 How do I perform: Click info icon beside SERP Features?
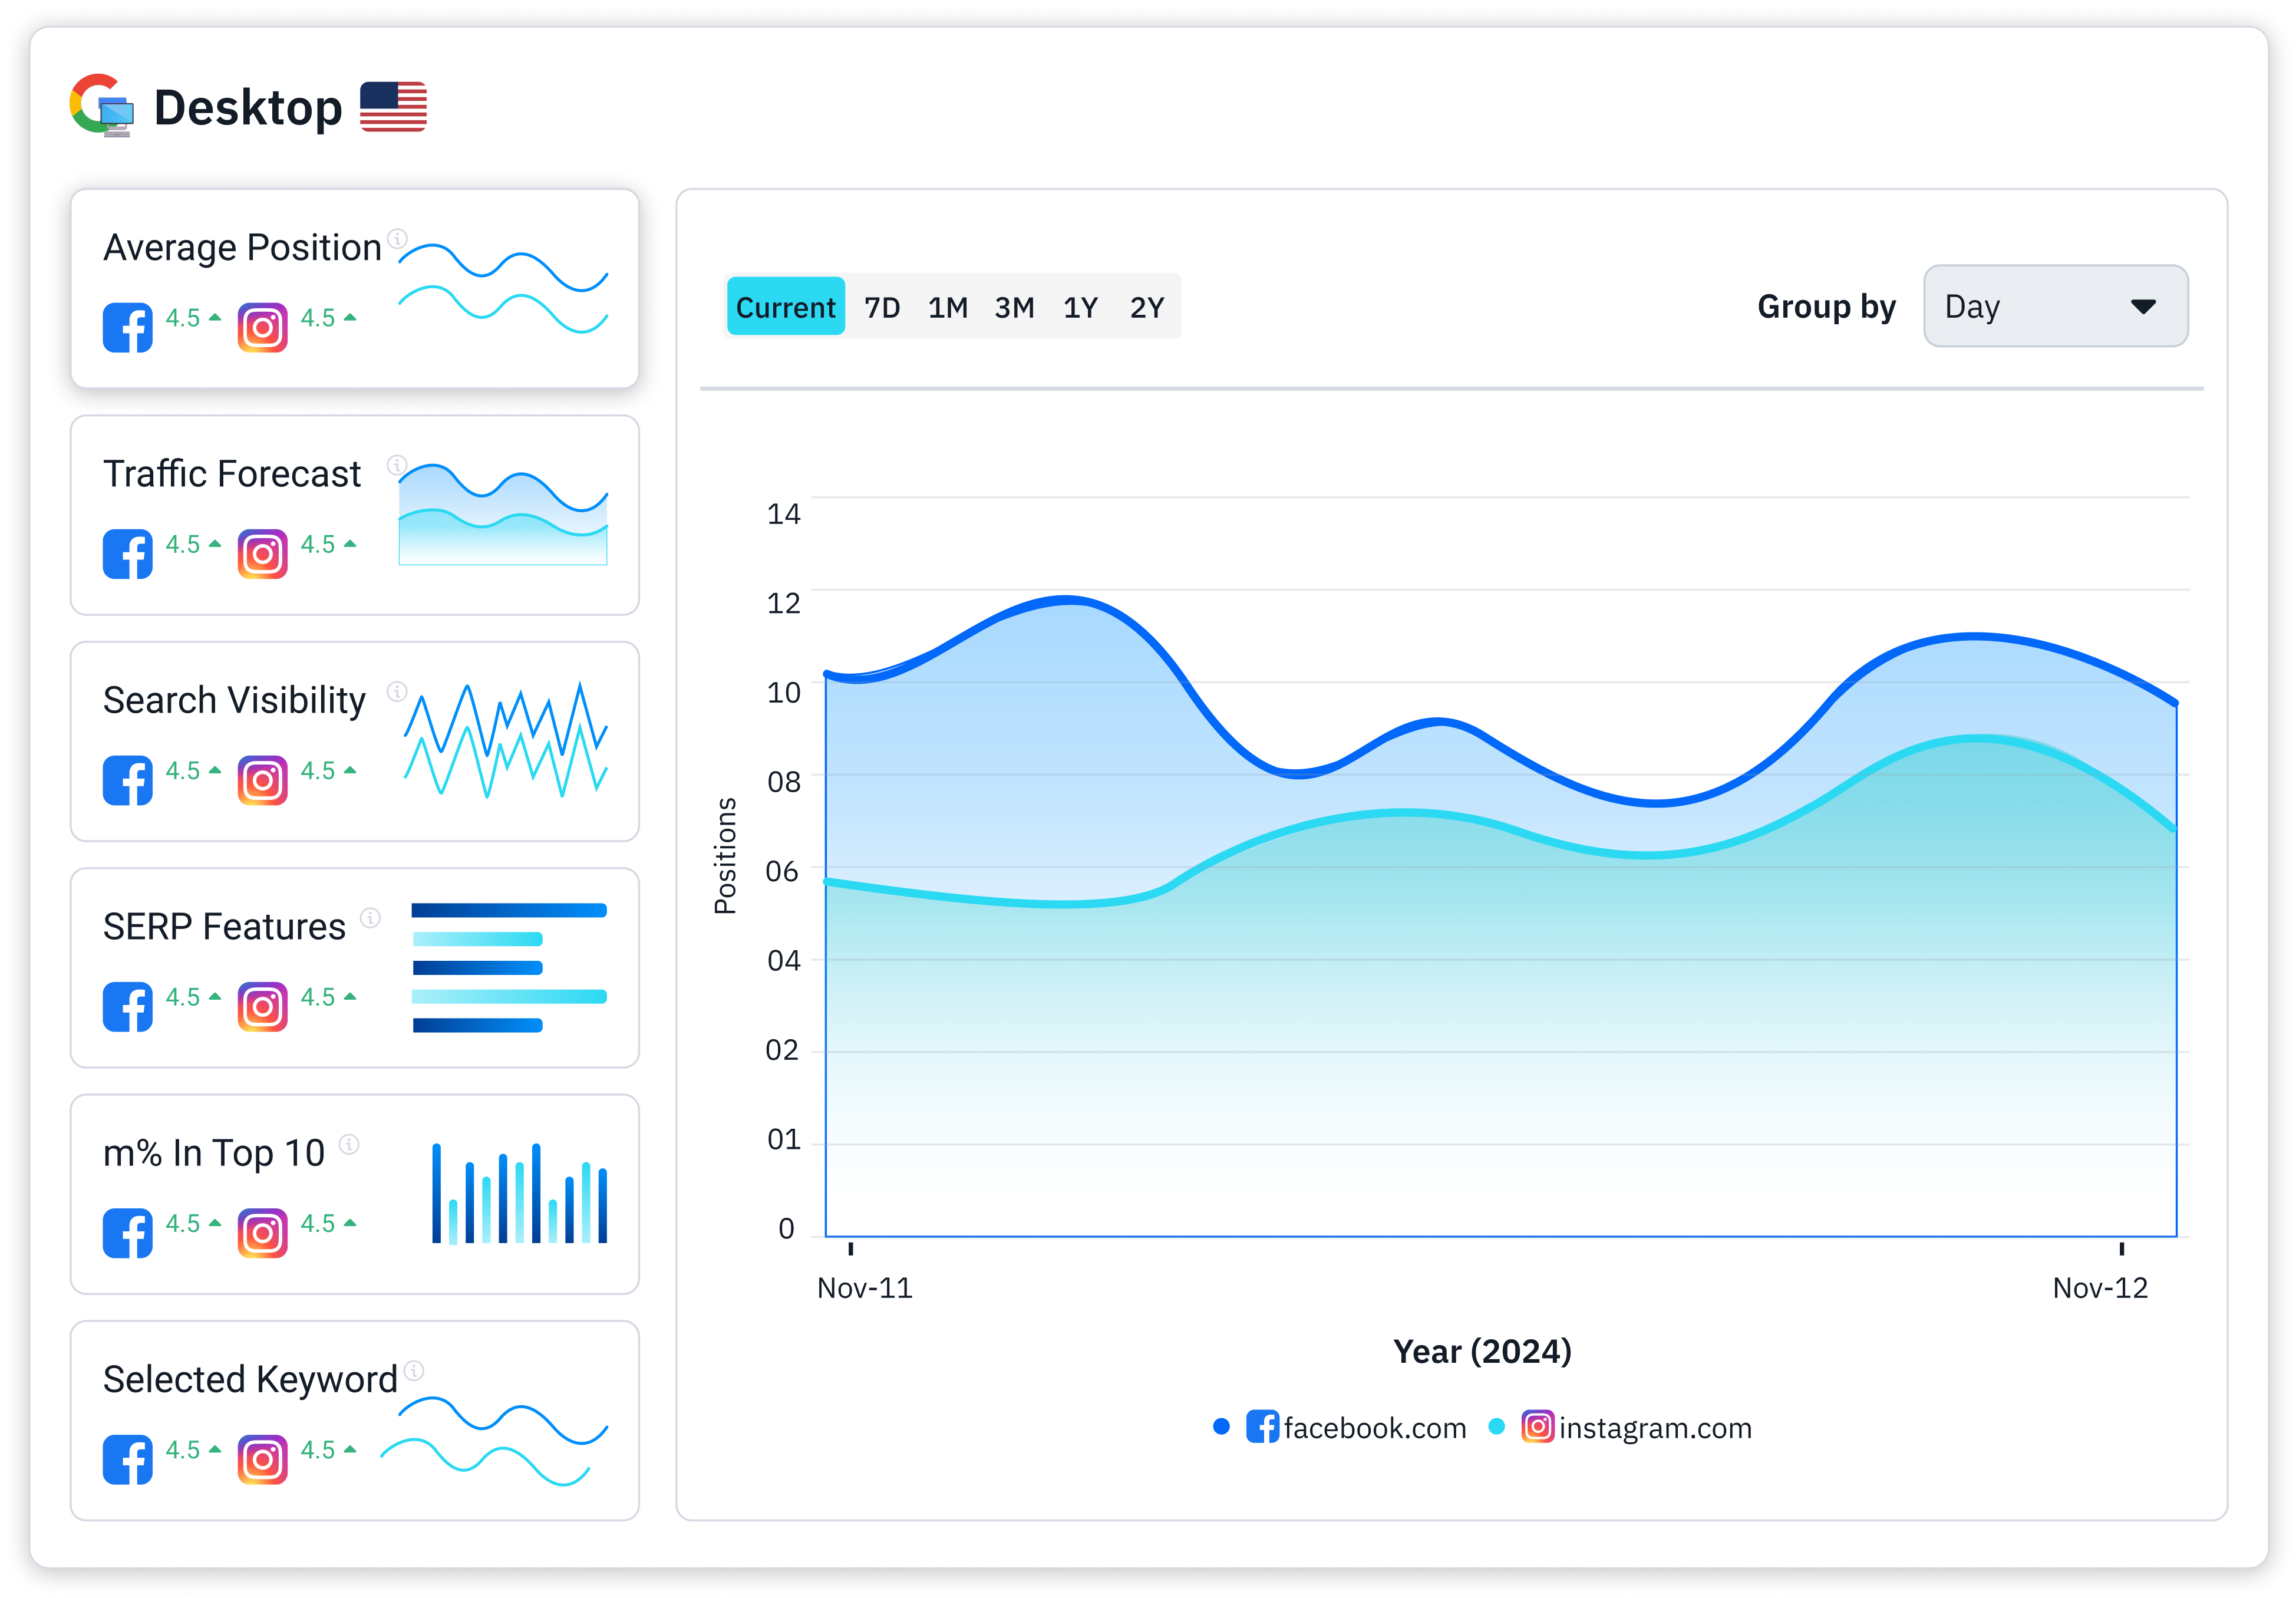tap(370, 917)
